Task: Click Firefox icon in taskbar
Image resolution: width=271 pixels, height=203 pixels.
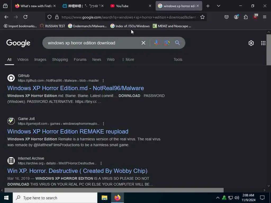Action: click(x=117, y=198)
